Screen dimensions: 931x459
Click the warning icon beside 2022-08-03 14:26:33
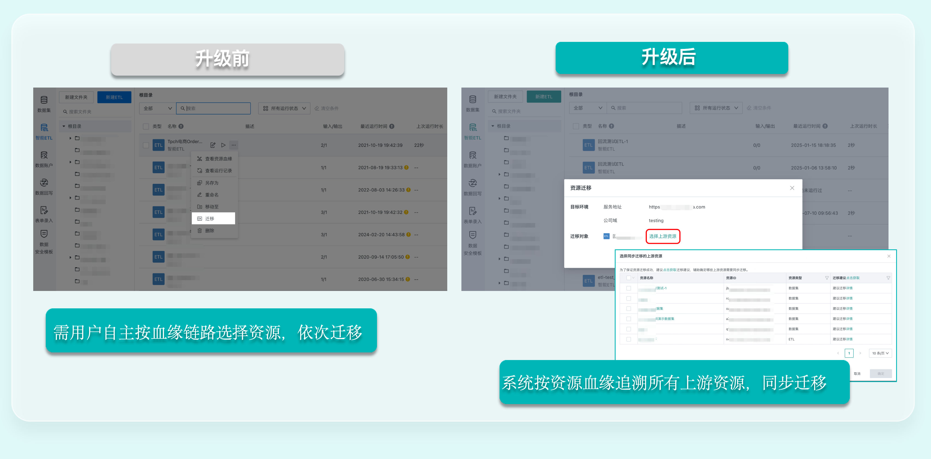[x=408, y=190]
